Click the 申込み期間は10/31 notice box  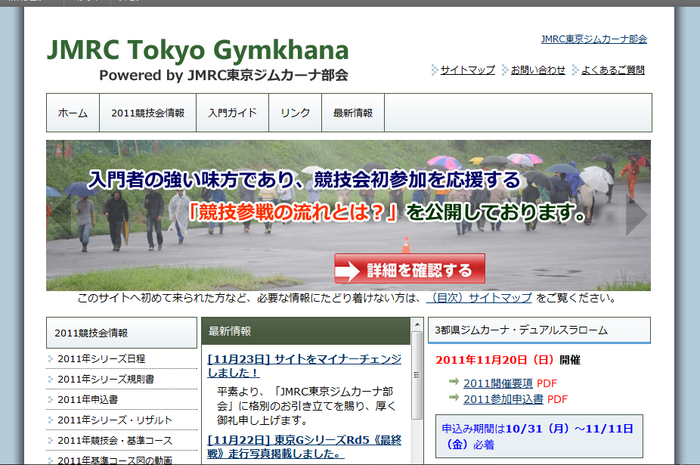click(x=539, y=436)
